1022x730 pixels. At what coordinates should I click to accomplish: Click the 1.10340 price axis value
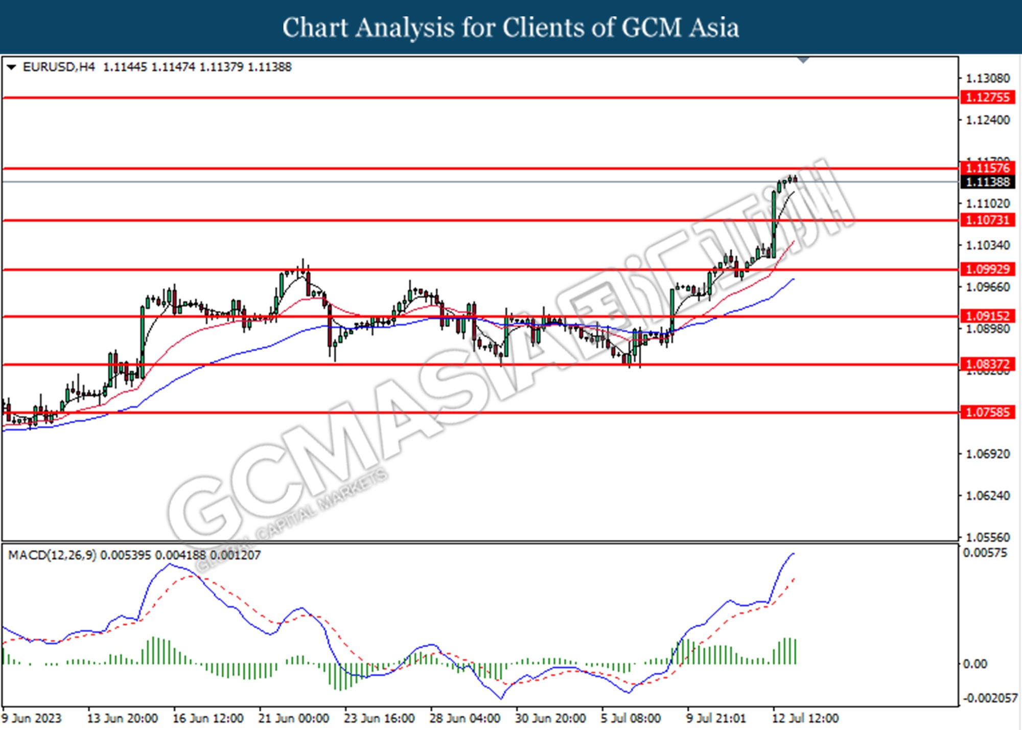pyautogui.click(x=988, y=245)
